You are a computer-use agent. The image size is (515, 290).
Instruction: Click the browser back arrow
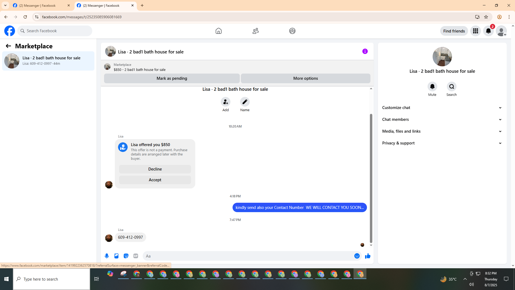click(x=6, y=17)
